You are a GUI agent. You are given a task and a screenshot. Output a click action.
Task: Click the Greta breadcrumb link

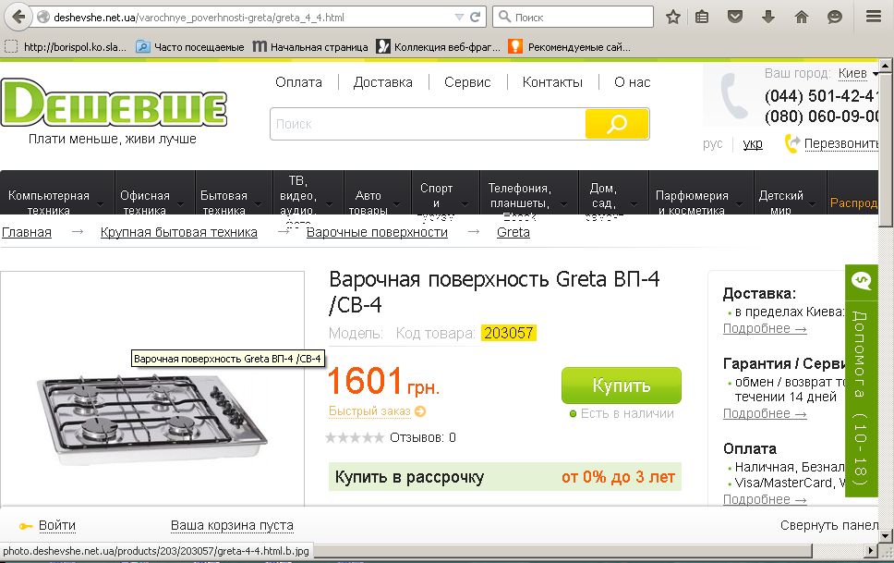(x=513, y=232)
